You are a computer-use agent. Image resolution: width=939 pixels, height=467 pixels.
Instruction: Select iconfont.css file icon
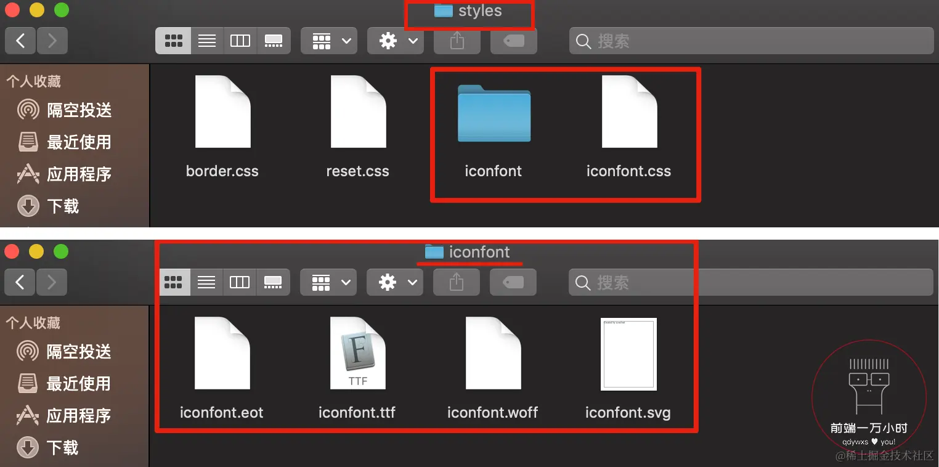(629, 112)
